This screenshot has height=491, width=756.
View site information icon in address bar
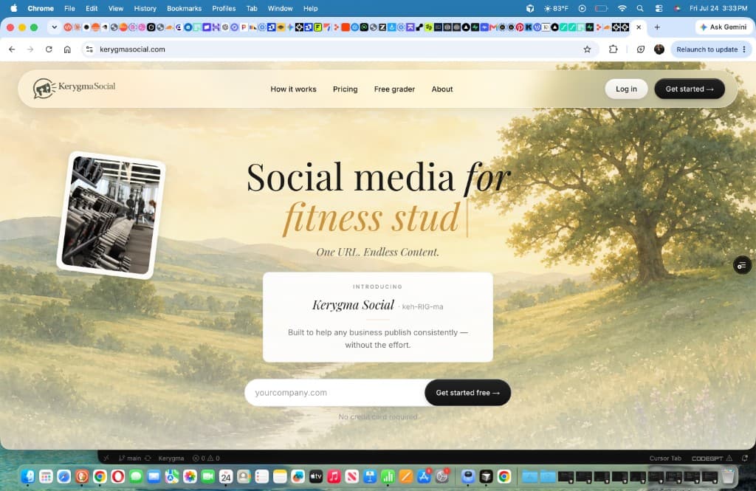89,49
